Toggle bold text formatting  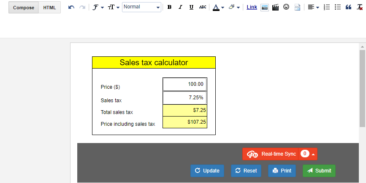point(169,7)
